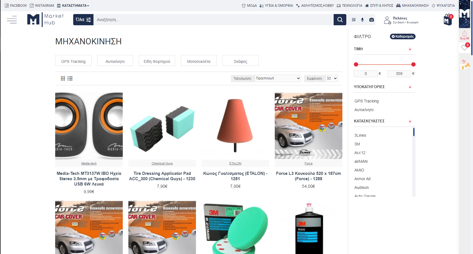Open the Πελάτες login account link

[x=401, y=20]
